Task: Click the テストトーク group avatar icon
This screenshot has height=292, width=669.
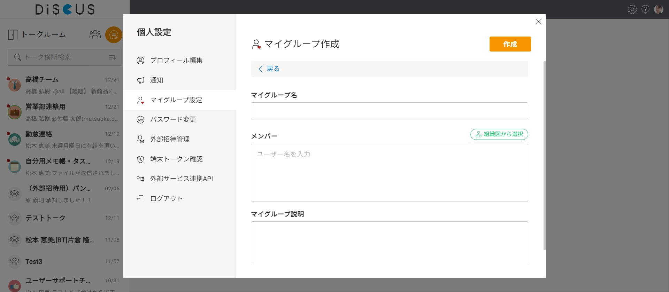Action: point(15,218)
